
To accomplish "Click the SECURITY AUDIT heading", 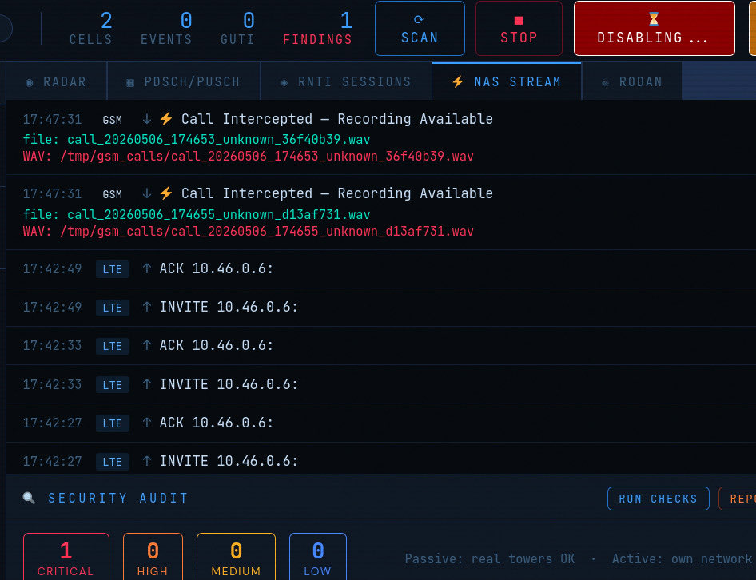I will click(118, 498).
